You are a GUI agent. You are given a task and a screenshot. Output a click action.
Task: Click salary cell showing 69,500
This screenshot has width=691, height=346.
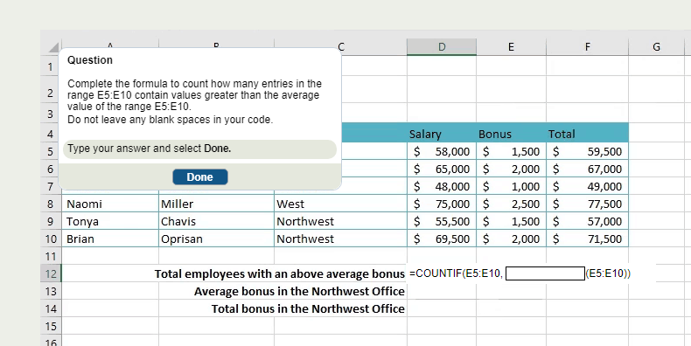click(x=442, y=239)
